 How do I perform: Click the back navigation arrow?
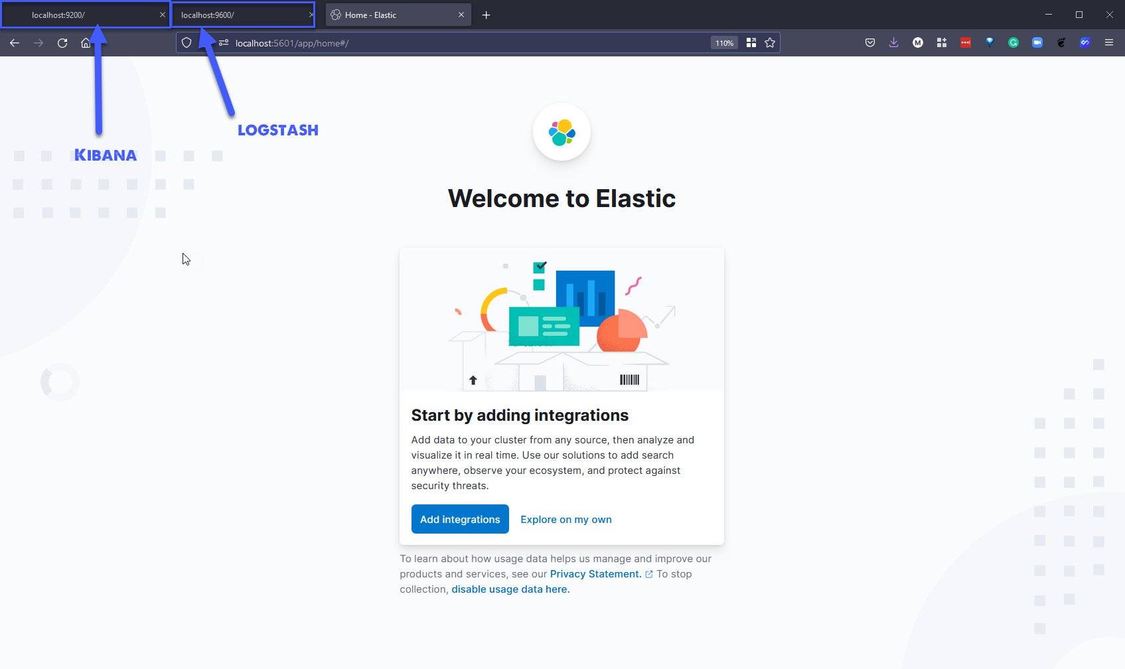[15, 43]
